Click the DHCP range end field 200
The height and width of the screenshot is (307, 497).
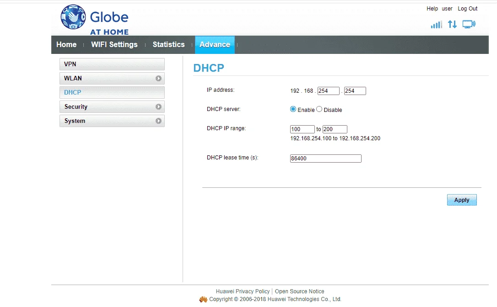335,129
